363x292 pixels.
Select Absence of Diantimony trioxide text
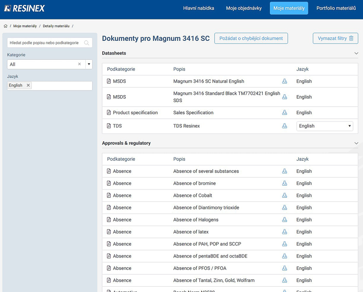tap(206, 207)
